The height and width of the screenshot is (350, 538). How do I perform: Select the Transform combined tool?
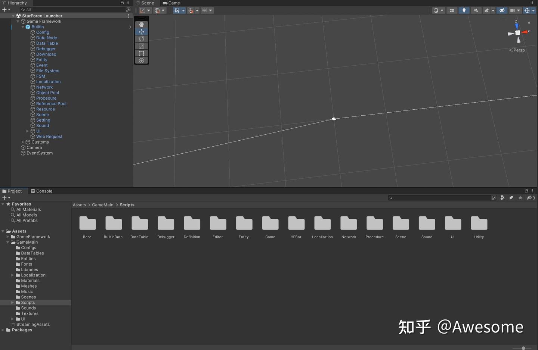point(141,60)
